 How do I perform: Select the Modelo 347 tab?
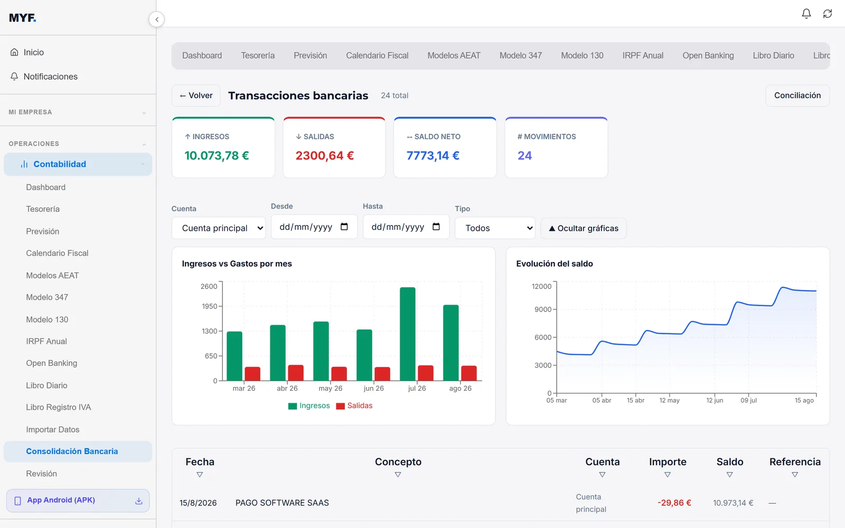click(521, 55)
